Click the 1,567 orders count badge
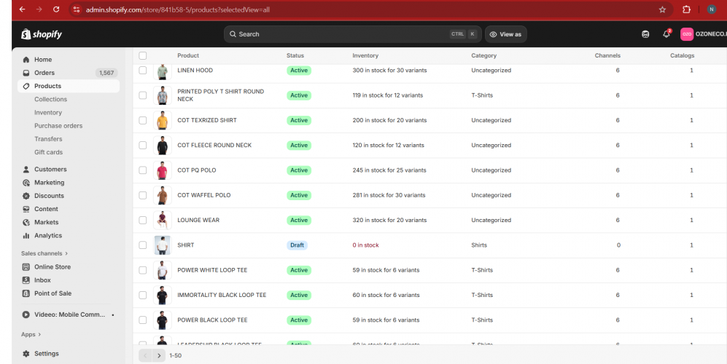The height and width of the screenshot is (364, 727). coord(106,73)
